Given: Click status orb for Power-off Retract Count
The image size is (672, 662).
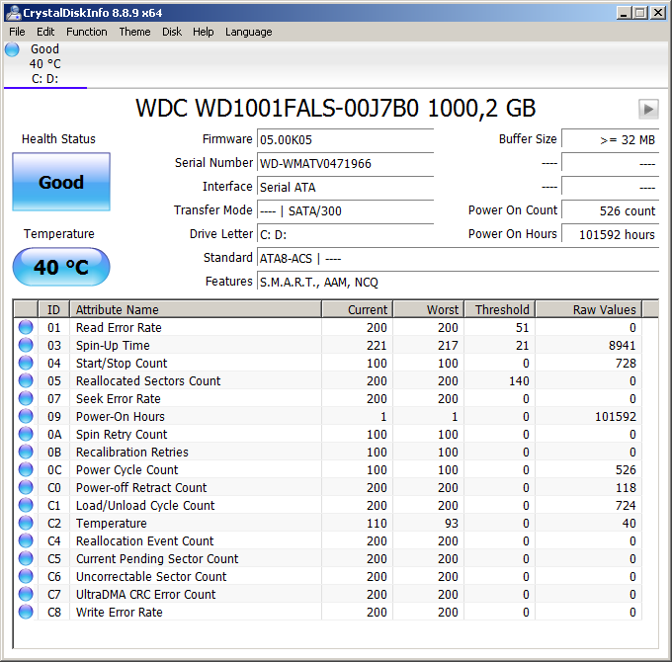Looking at the screenshot, I should coord(26,488).
